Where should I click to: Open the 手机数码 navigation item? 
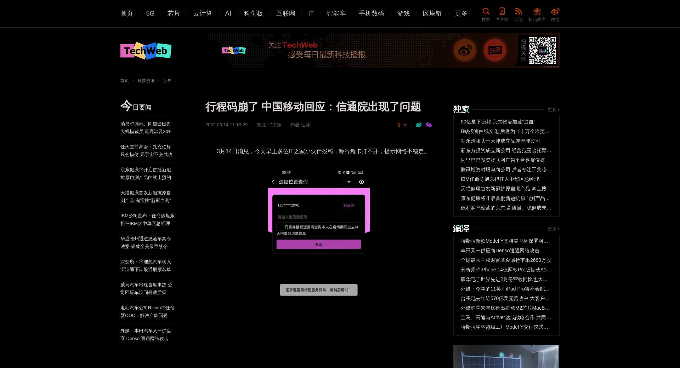[372, 13]
